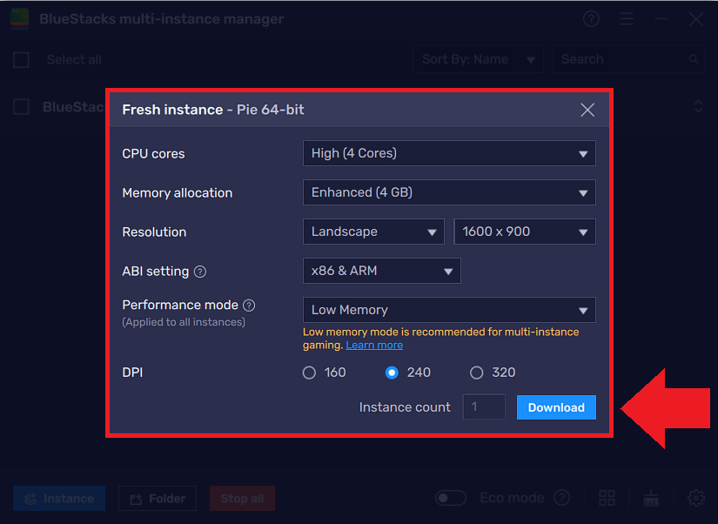Click the disk cleanup icon in bottom bar
Screen dimensions: 718x524
click(x=650, y=497)
